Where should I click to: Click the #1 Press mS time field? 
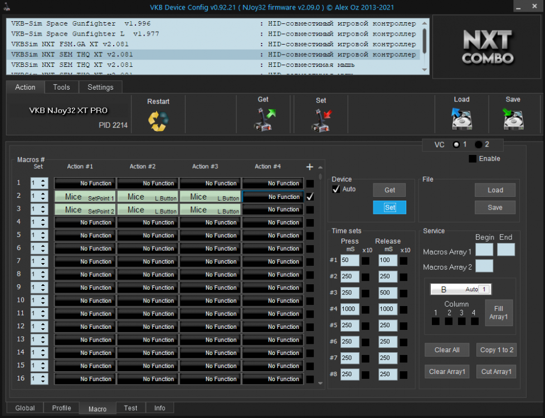pyautogui.click(x=349, y=260)
